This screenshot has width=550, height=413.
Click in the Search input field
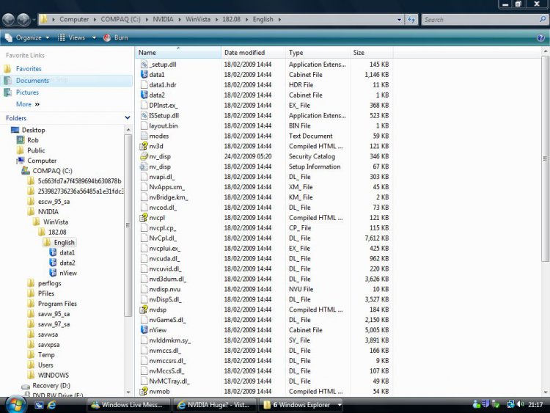tap(480, 20)
